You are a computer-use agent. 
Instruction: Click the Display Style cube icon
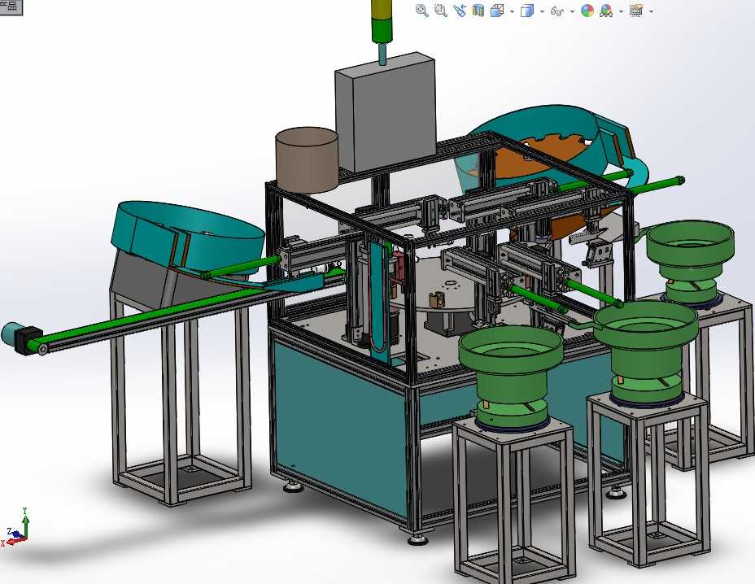(527, 11)
